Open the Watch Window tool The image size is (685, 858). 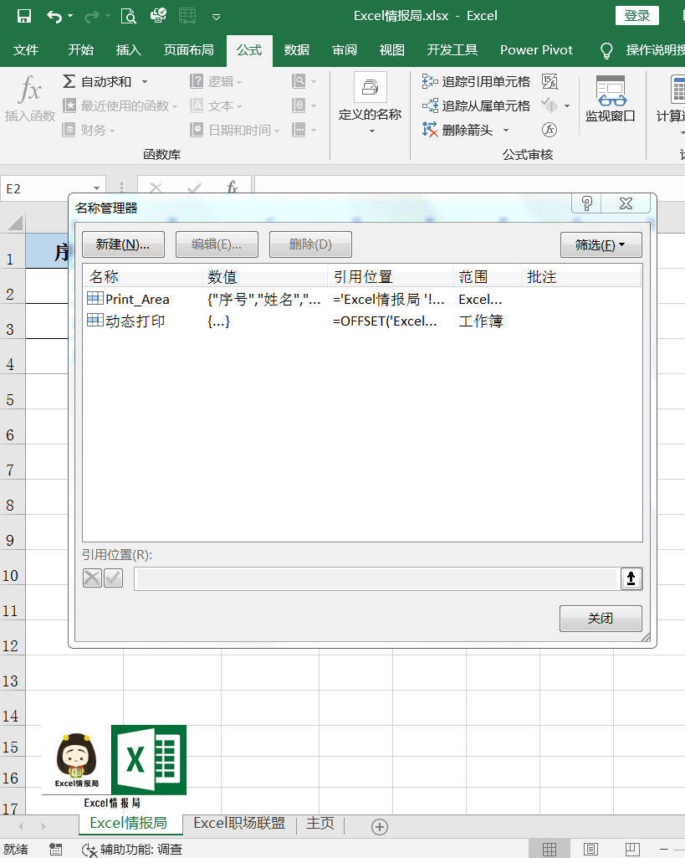(x=610, y=99)
